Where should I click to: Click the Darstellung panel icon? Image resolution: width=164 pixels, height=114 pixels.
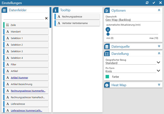click(107, 54)
